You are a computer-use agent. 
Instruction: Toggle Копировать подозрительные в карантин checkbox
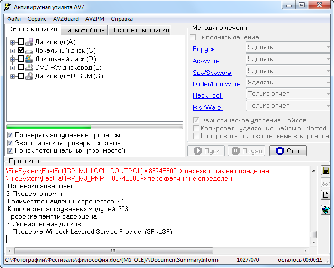(x=196, y=136)
